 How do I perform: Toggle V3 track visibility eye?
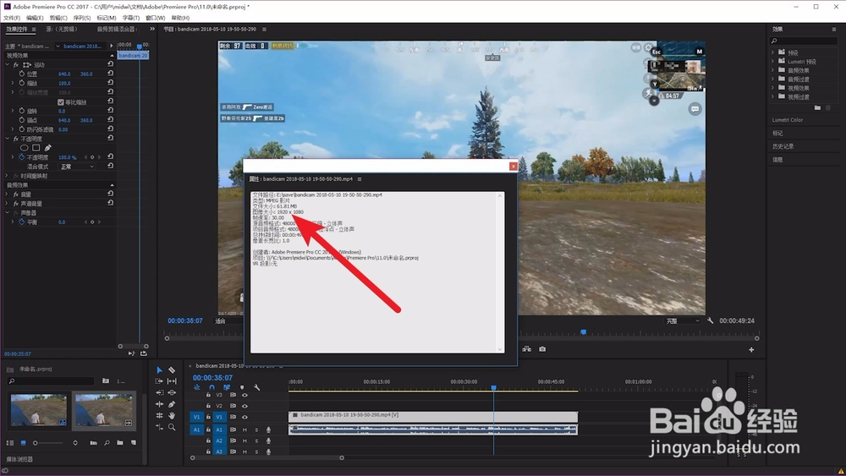tap(244, 395)
